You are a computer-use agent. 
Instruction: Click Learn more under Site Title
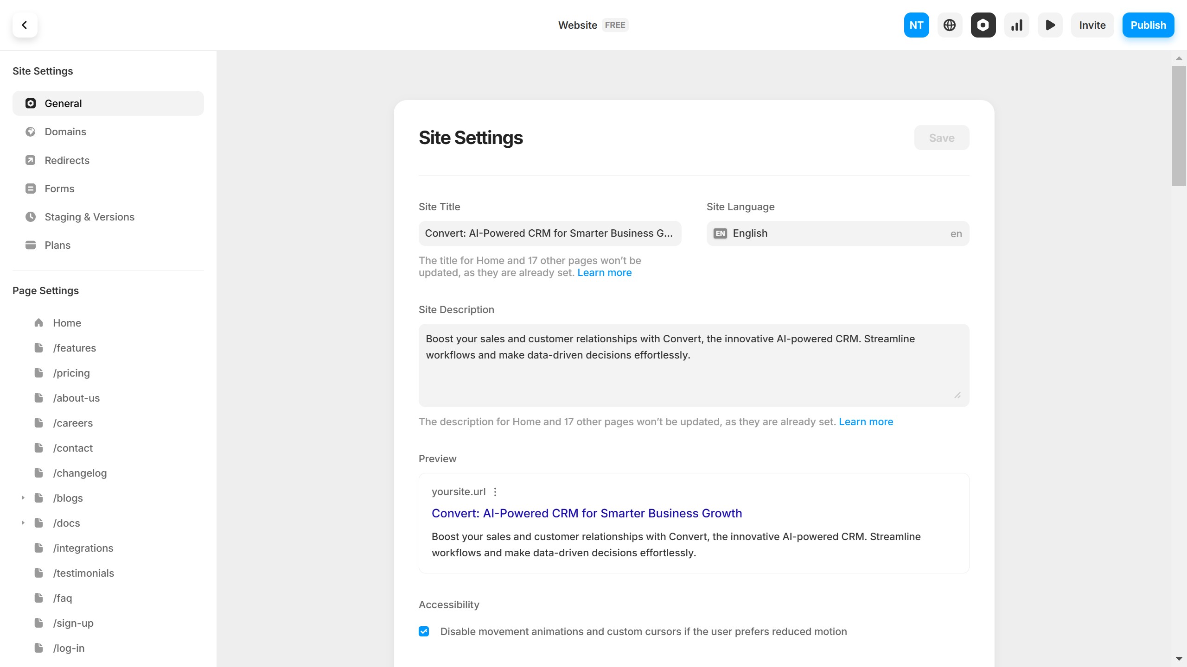604,273
